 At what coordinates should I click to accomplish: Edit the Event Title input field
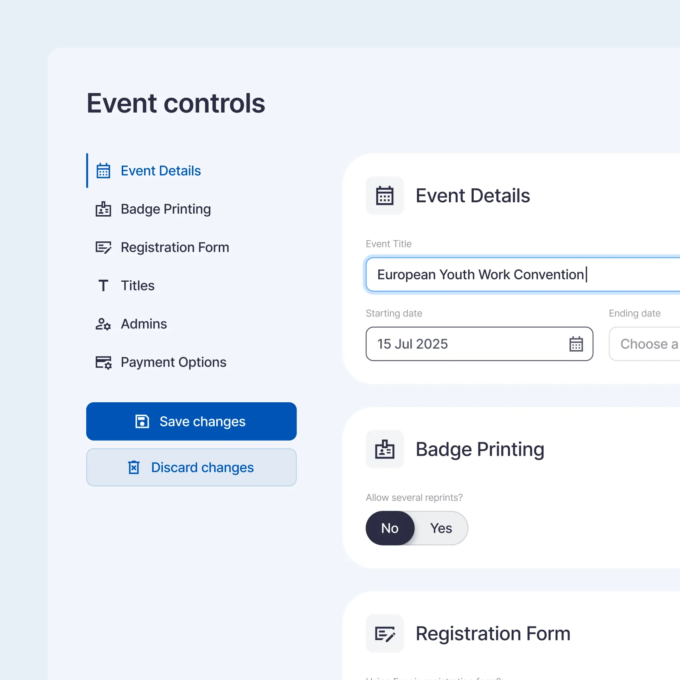point(523,275)
